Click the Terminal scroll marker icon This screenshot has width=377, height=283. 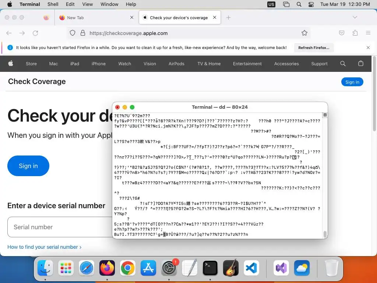click(325, 115)
